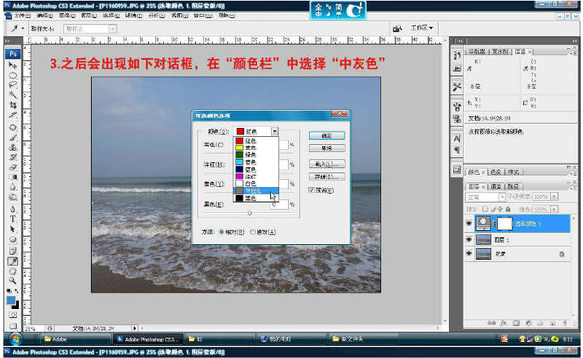Toggle Quick Mask mode icon

(x=13, y=315)
